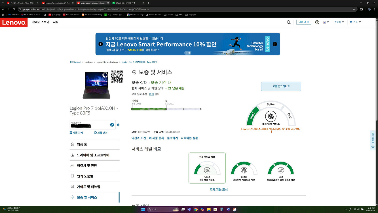Open the country flag selector dropdown

coord(326,22)
